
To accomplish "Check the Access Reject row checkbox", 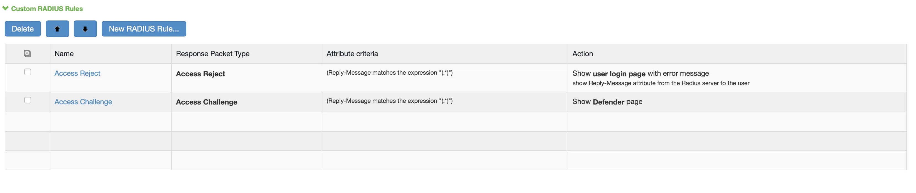I will click(27, 72).
